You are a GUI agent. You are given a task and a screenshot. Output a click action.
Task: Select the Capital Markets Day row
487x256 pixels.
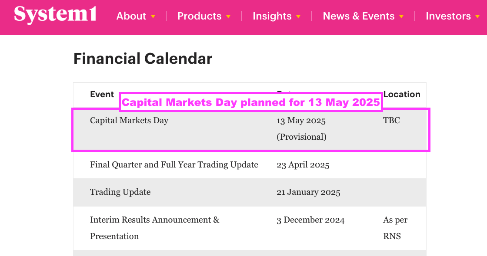[250, 129]
